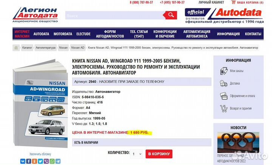Share via Odnoklassniki icon
This screenshot has height=165, width=272.
pos(34,161)
